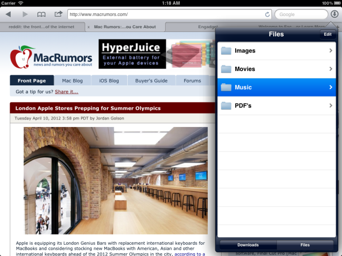Click the article date and author line
The height and width of the screenshot is (256, 342).
69,118
